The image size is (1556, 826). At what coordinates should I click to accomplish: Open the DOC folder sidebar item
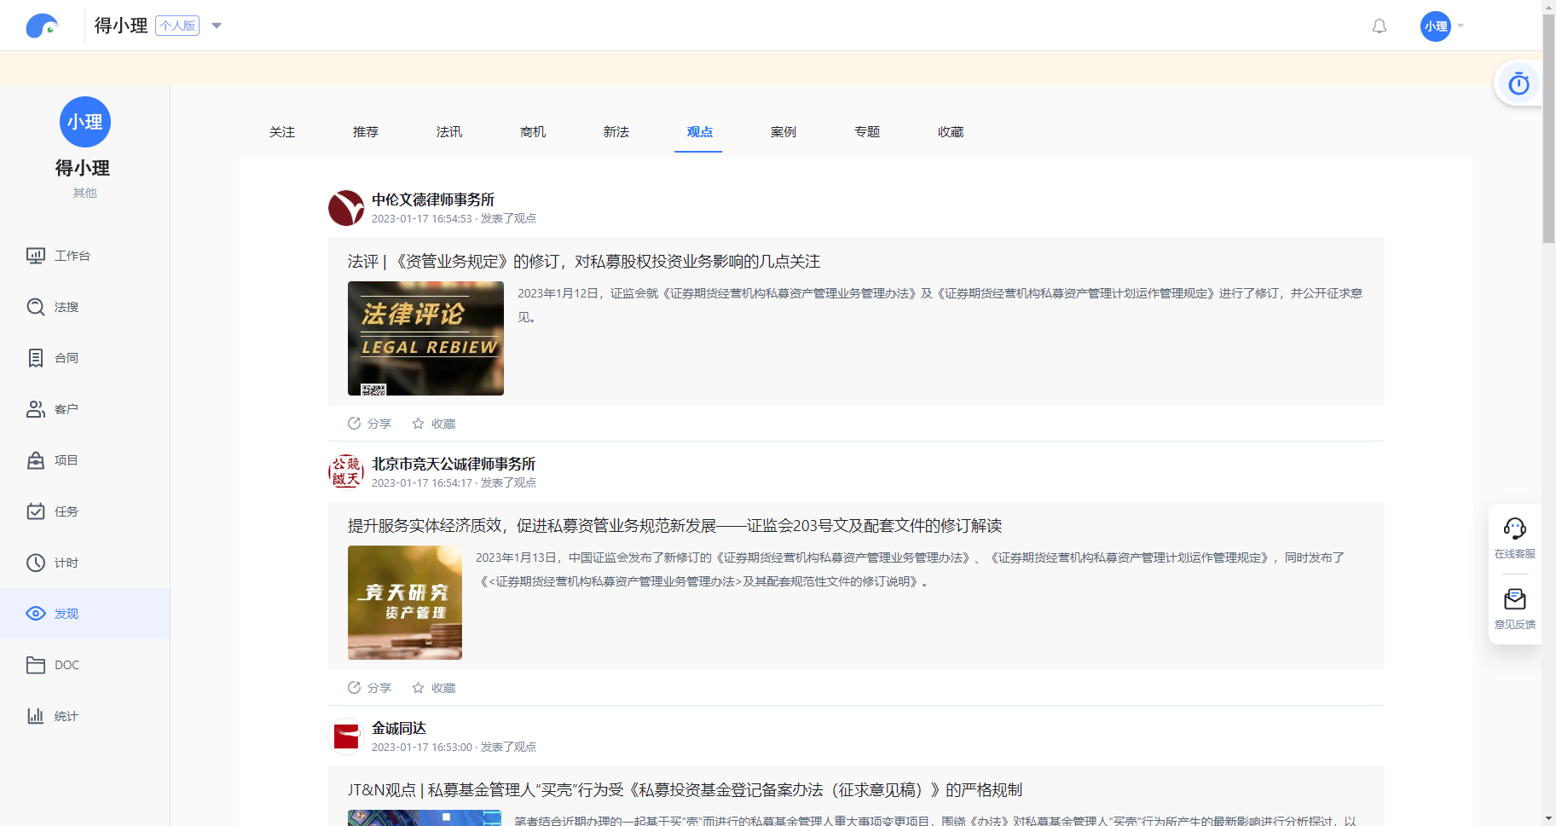tap(84, 665)
